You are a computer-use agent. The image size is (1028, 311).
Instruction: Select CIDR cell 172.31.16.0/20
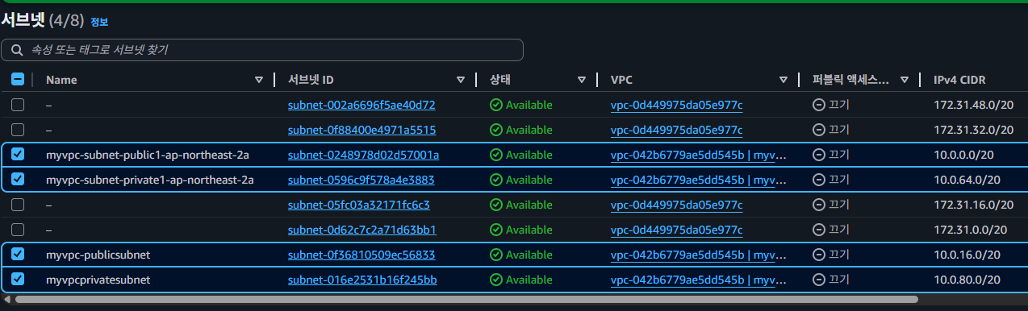coord(973,205)
